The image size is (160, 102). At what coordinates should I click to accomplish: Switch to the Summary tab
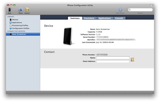[x=75, y=18]
